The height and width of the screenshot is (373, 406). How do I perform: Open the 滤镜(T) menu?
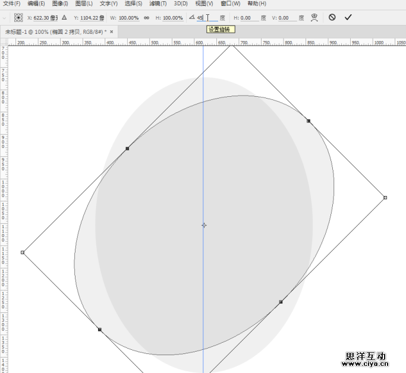[x=157, y=4]
